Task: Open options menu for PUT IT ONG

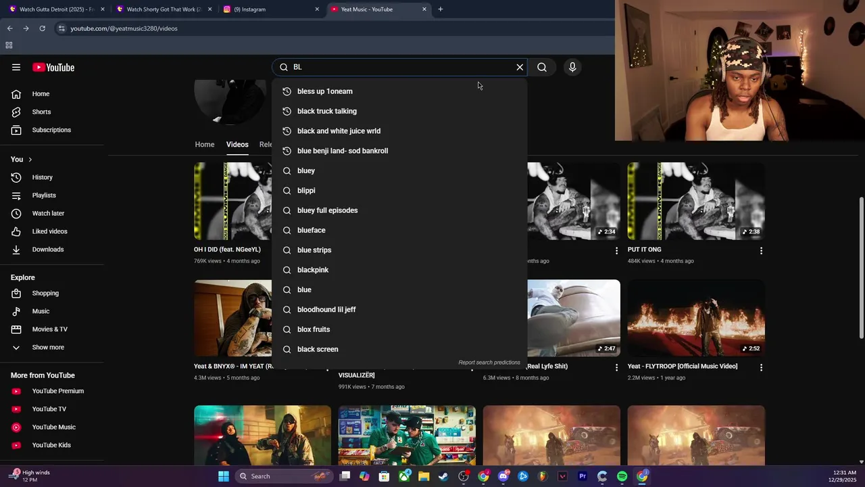Action: [x=761, y=251]
